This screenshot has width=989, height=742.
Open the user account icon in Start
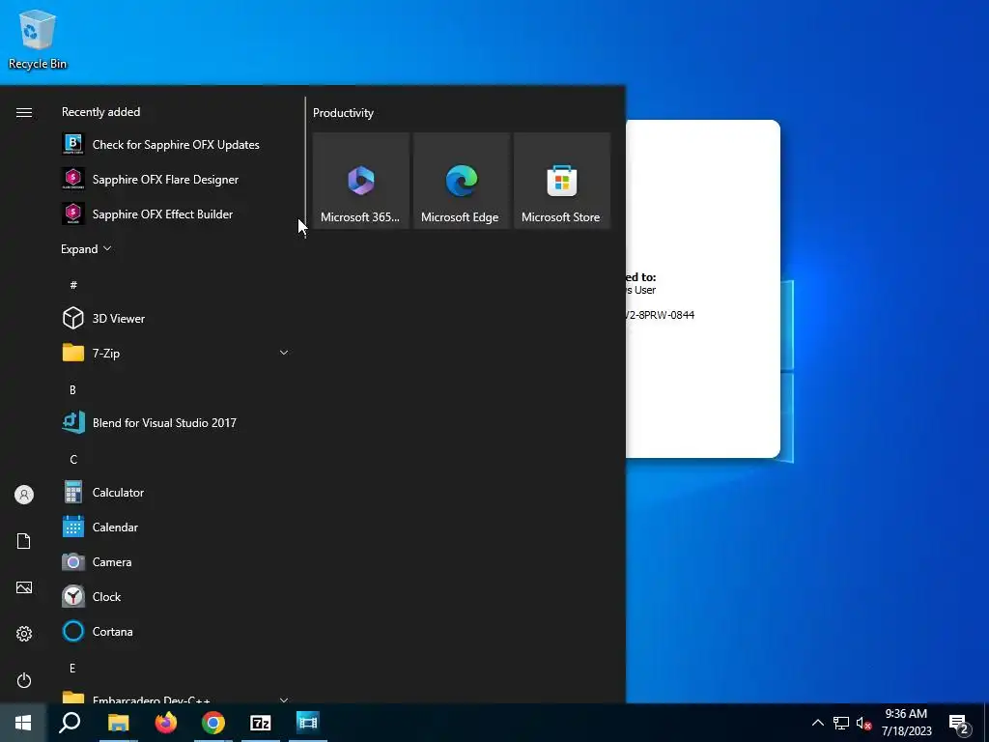pyautogui.click(x=24, y=495)
